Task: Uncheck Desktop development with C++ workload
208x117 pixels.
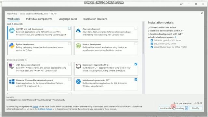Action: click(136, 64)
